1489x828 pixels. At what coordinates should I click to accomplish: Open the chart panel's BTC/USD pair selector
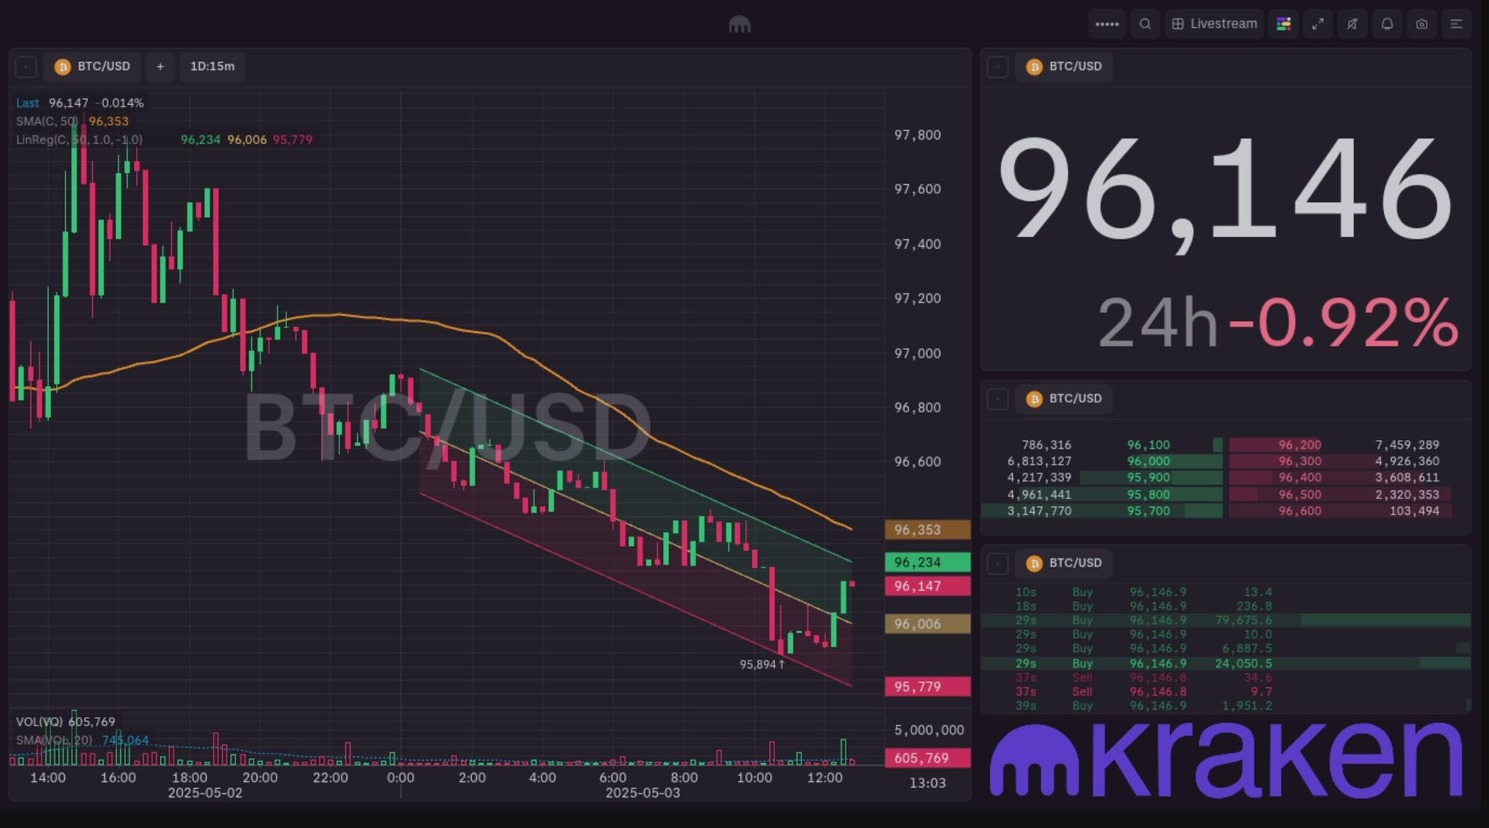pos(92,67)
